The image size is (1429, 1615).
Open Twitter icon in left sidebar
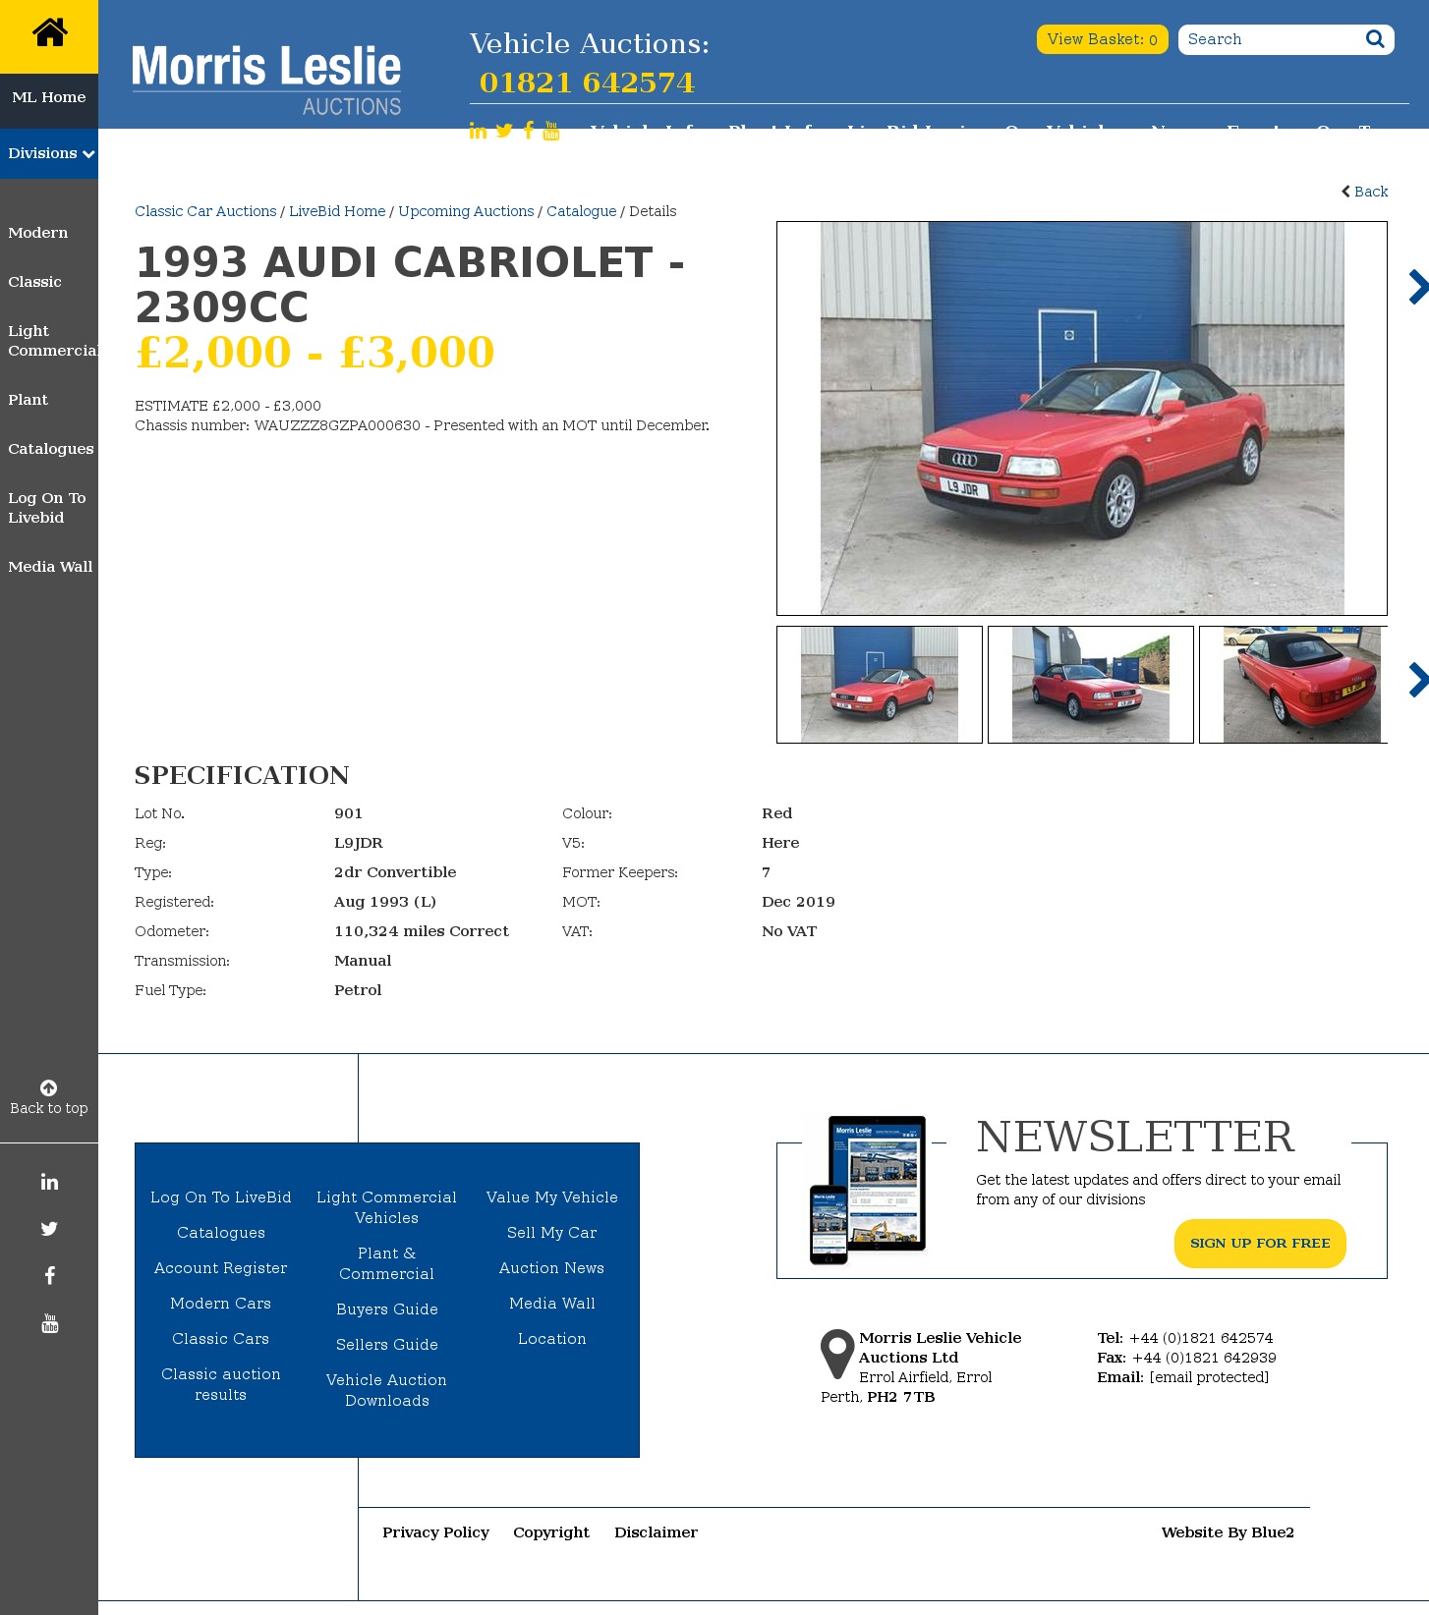tap(49, 1229)
